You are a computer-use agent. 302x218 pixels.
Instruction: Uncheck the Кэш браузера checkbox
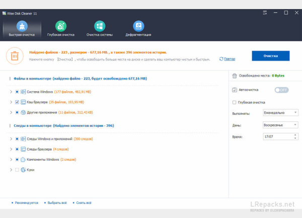(17, 102)
